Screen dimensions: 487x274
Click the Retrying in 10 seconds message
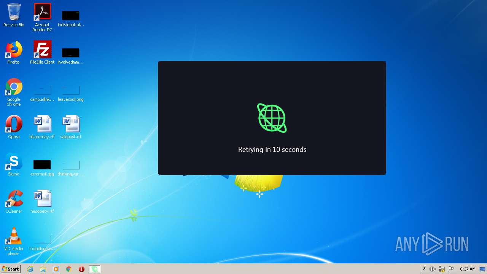click(272, 150)
